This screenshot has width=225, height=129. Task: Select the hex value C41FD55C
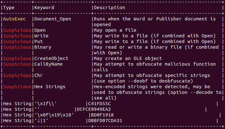(x=99, y=104)
